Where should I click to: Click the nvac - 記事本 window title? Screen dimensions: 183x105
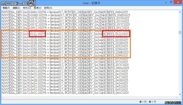point(91,3)
